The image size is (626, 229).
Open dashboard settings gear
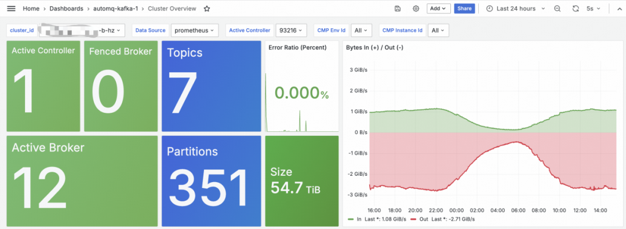[416, 8]
